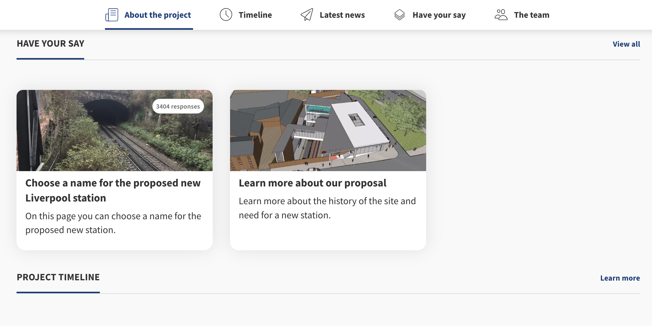Image resolution: width=652 pixels, height=326 pixels.
Task: Open the station 3D model image
Action: (x=328, y=131)
